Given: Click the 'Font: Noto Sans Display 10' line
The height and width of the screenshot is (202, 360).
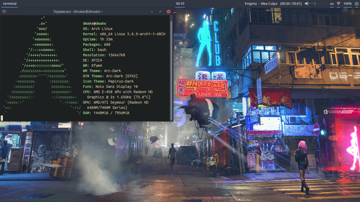Looking at the screenshot, I should pyautogui.click(x=110, y=87).
